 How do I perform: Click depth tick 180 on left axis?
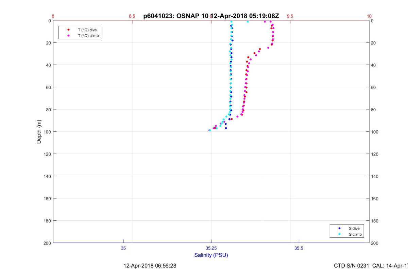coord(48,221)
